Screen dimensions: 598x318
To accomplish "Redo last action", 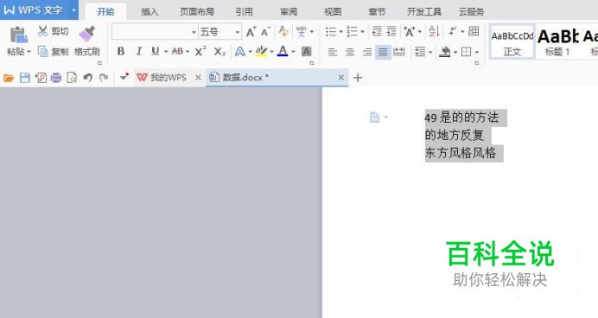I will tap(104, 78).
